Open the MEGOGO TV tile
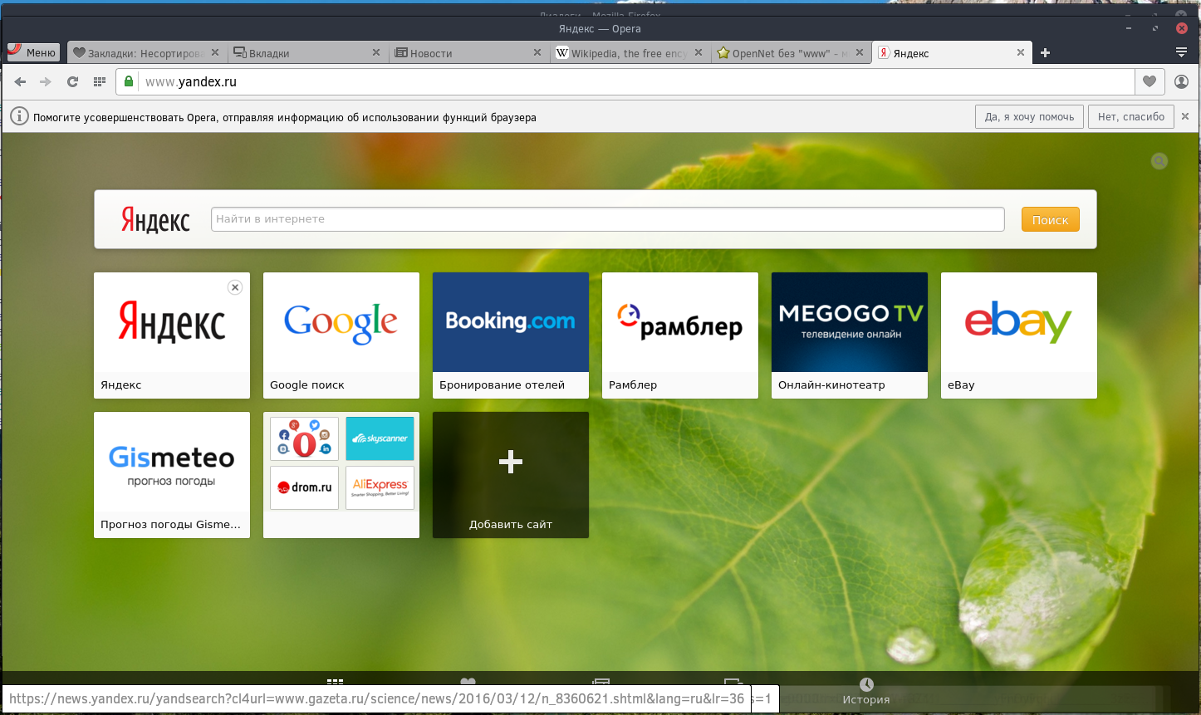Viewport: 1201px width, 715px height. click(850, 335)
